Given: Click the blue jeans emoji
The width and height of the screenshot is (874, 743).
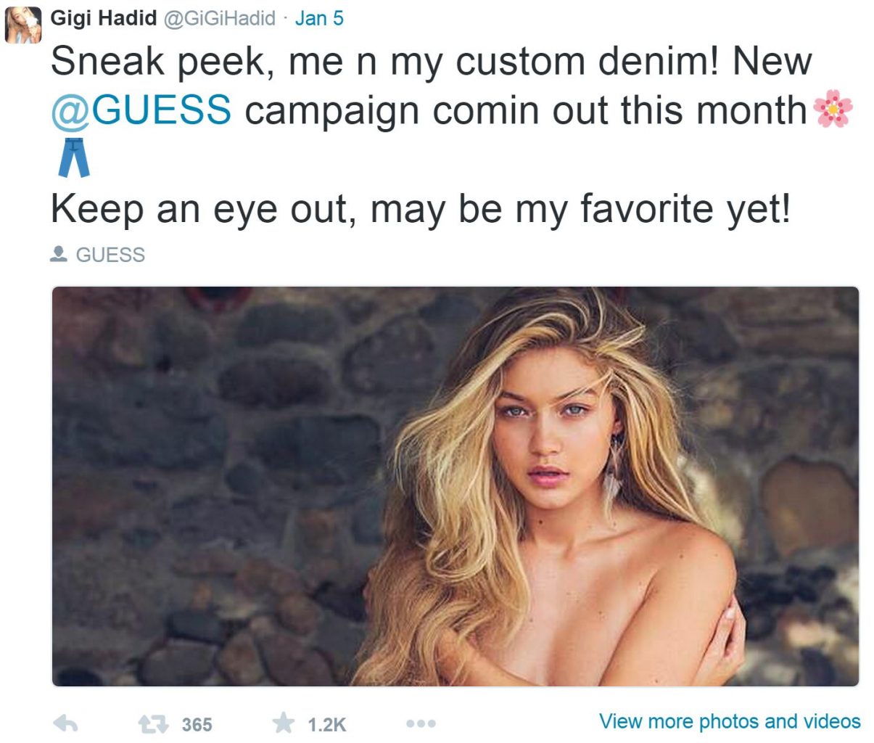Looking at the screenshot, I should pos(73,158).
